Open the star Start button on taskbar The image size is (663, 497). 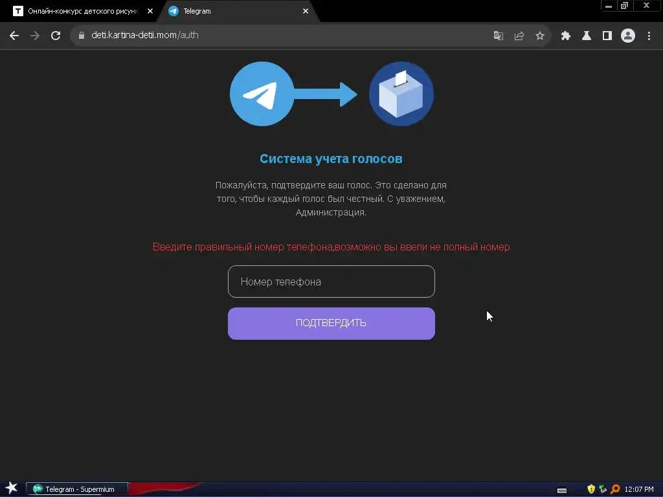tap(12, 489)
